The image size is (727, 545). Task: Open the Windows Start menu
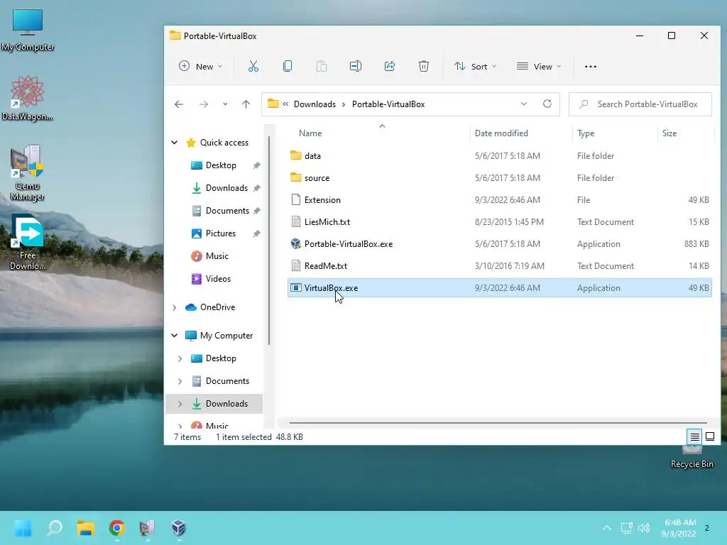pyautogui.click(x=23, y=528)
